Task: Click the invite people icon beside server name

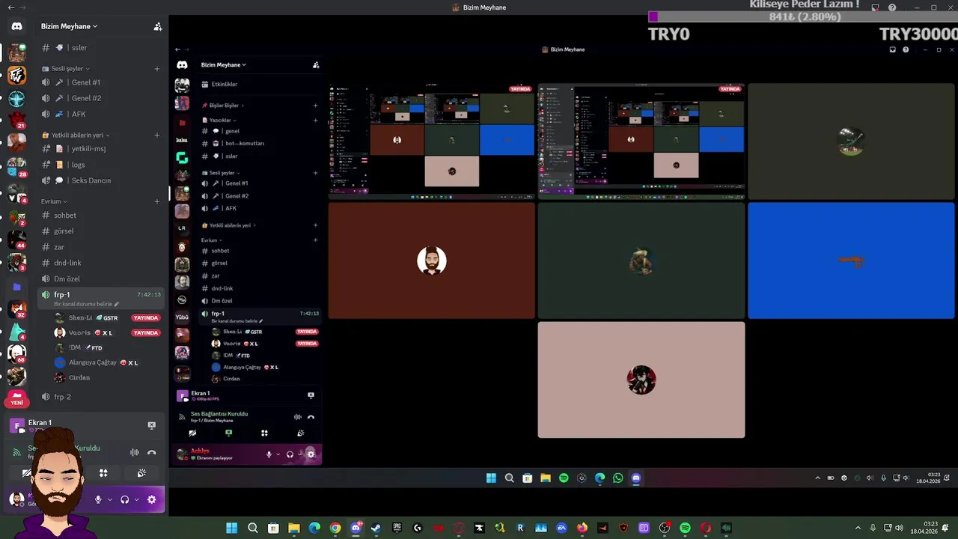Action: tap(157, 26)
